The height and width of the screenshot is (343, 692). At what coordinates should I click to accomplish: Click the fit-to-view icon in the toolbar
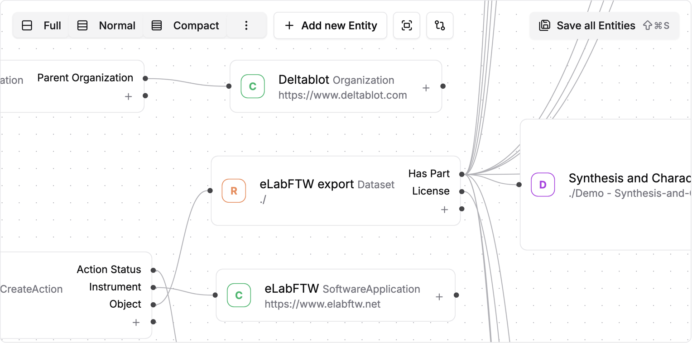point(406,25)
